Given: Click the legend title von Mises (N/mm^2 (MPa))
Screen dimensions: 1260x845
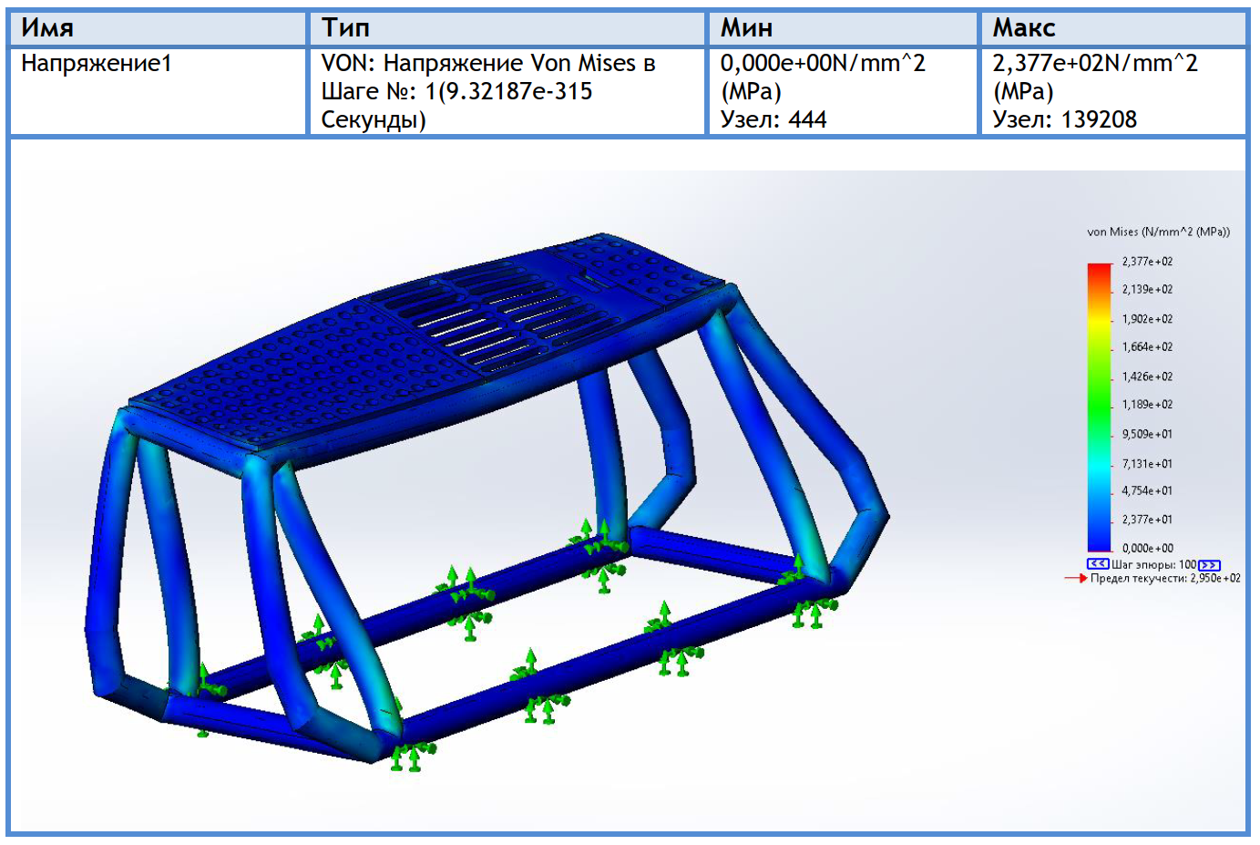Looking at the screenshot, I should coord(1158,232).
